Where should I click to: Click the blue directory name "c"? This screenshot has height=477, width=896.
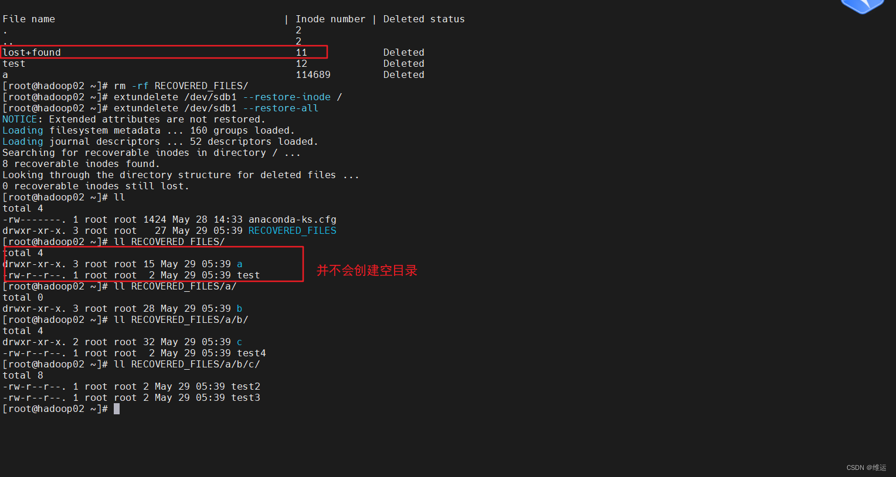pos(239,342)
